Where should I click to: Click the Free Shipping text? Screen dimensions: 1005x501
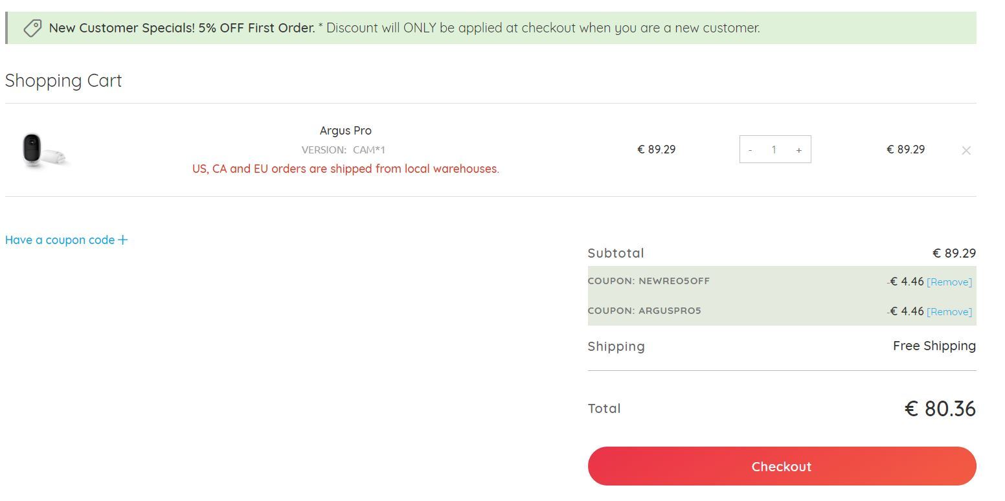[934, 346]
